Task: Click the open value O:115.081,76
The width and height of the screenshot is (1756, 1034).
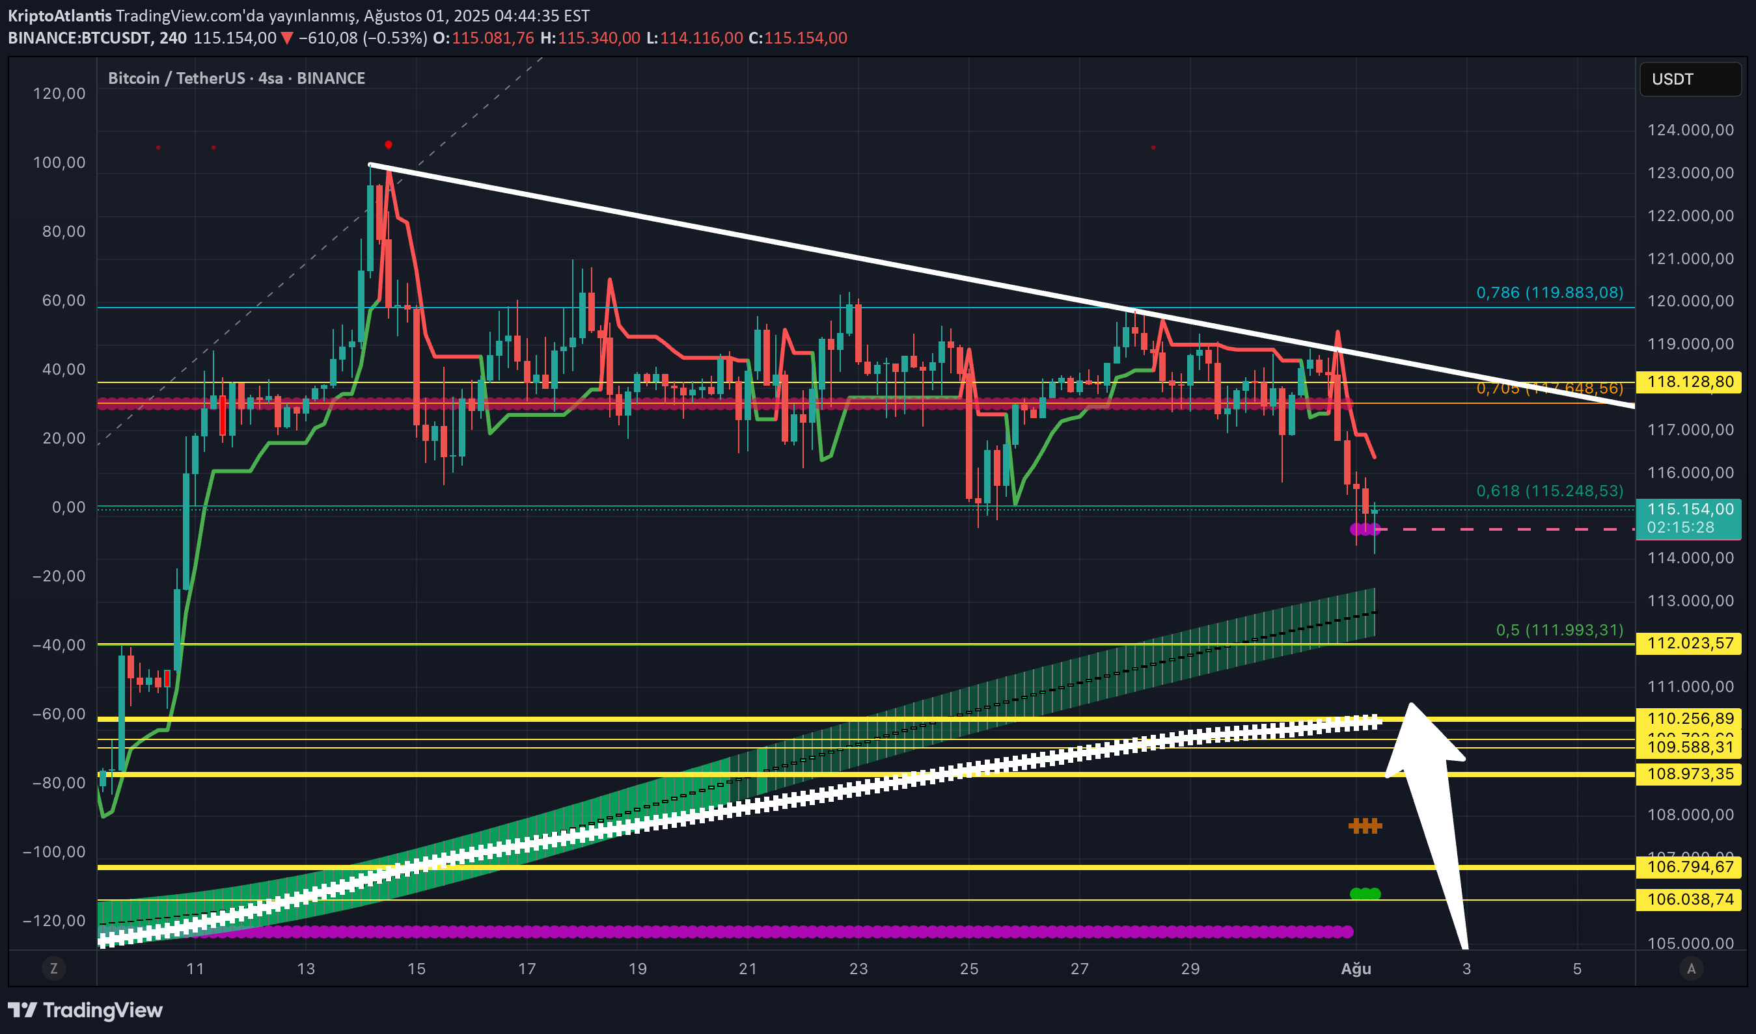Action: click(x=484, y=38)
